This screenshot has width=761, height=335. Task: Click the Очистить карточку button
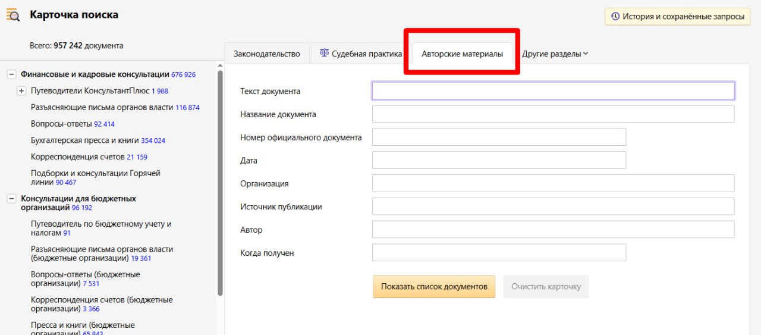click(546, 286)
